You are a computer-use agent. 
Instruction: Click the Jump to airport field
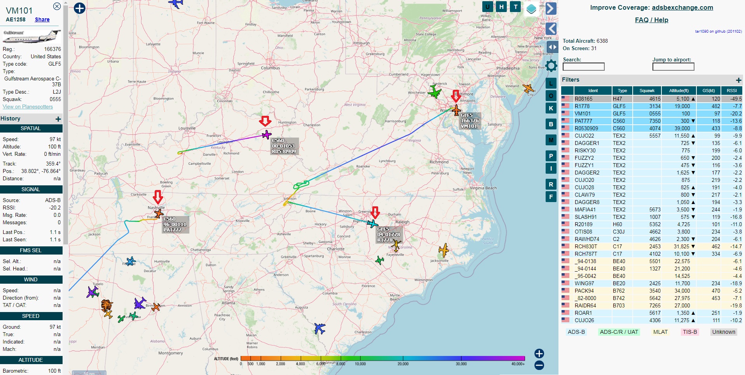[x=673, y=67]
